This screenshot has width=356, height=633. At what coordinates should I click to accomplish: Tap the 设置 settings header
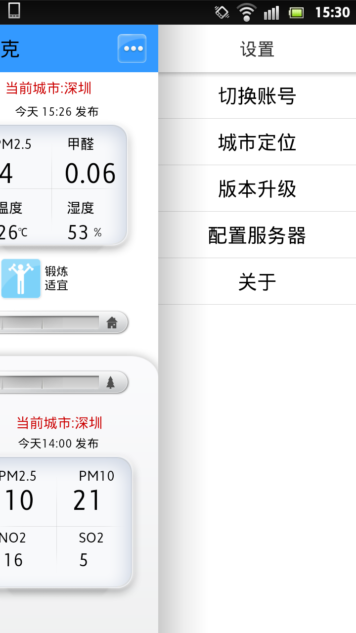(257, 49)
